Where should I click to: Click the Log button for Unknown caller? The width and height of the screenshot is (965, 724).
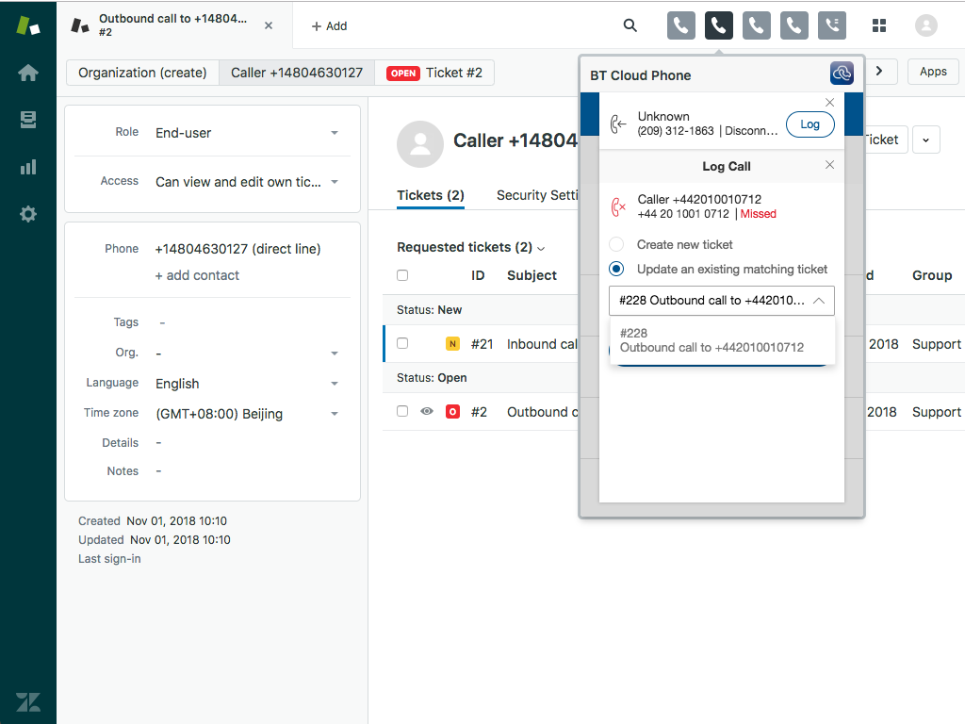point(810,124)
